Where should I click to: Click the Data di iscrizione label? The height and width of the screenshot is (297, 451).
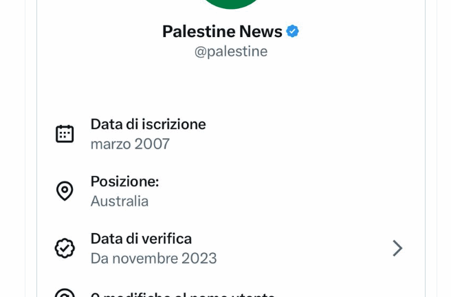point(148,124)
